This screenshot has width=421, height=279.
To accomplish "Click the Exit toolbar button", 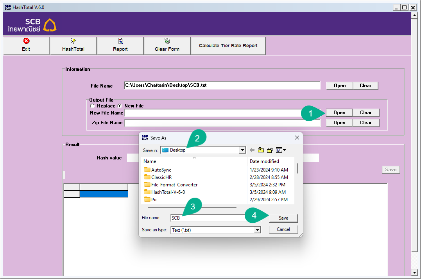I will pyautogui.click(x=26, y=45).
